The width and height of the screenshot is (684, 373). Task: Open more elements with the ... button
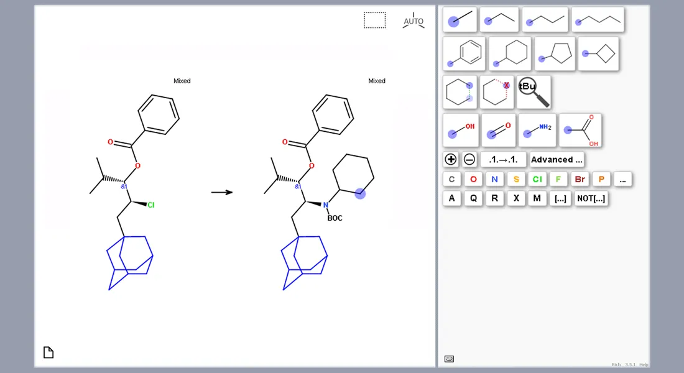point(622,179)
